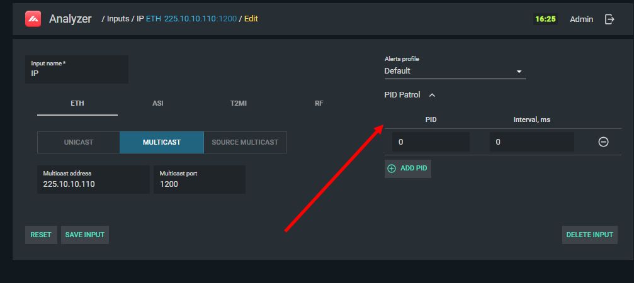Click the Multicast address field
Image resolution: width=634 pixels, height=283 pixels.
coord(93,184)
